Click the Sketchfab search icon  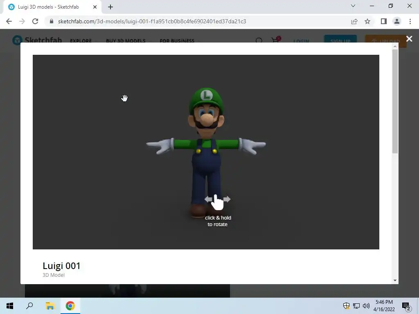point(259,40)
